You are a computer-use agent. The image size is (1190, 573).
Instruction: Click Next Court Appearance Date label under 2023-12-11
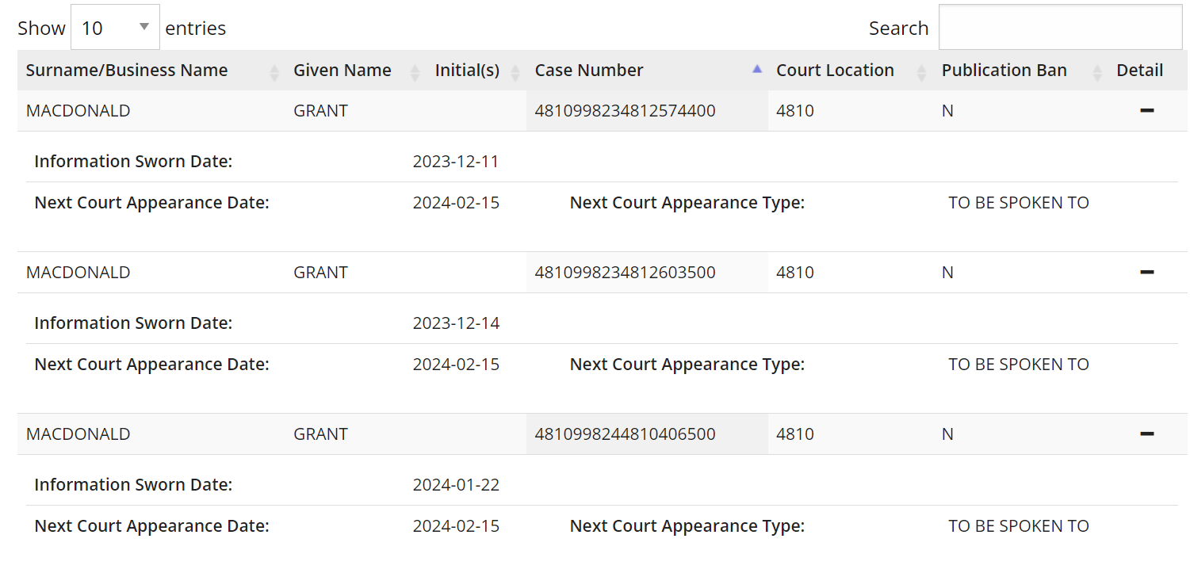(152, 203)
